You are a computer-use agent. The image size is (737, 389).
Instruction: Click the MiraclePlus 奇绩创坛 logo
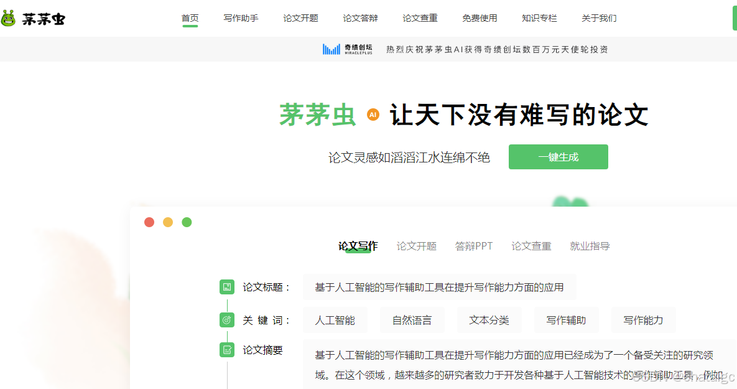click(347, 49)
